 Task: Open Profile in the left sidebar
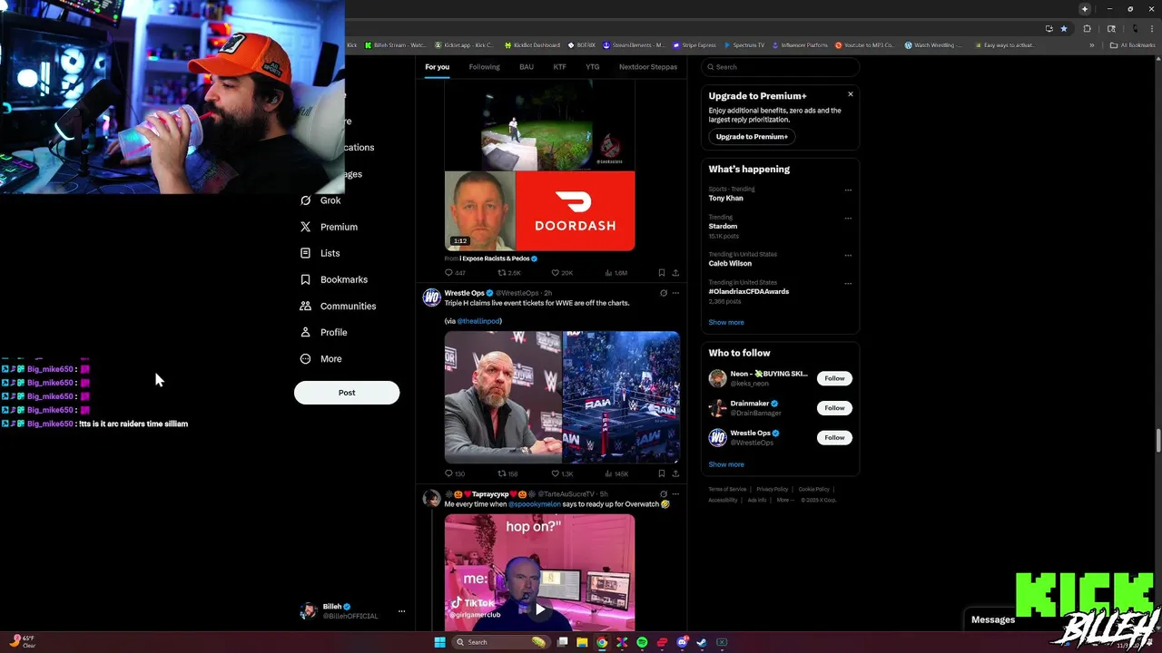pos(323,332)
